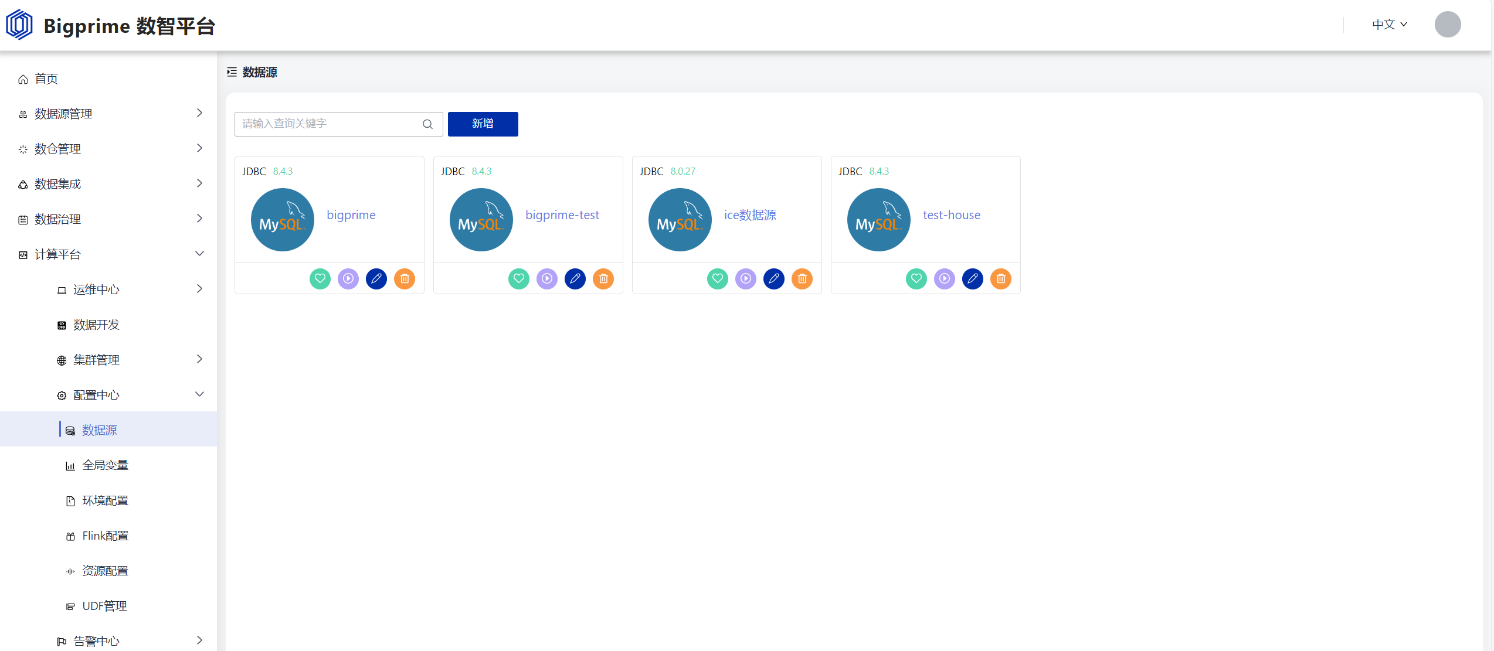Image resolution: width=1494 pixels, height=651 pixels.
Task: Click the green heart icon on ice数据源 card
Action: 718,278
